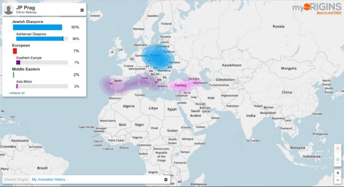Expand the Jewish Diaspora category heading

point(27,21)
